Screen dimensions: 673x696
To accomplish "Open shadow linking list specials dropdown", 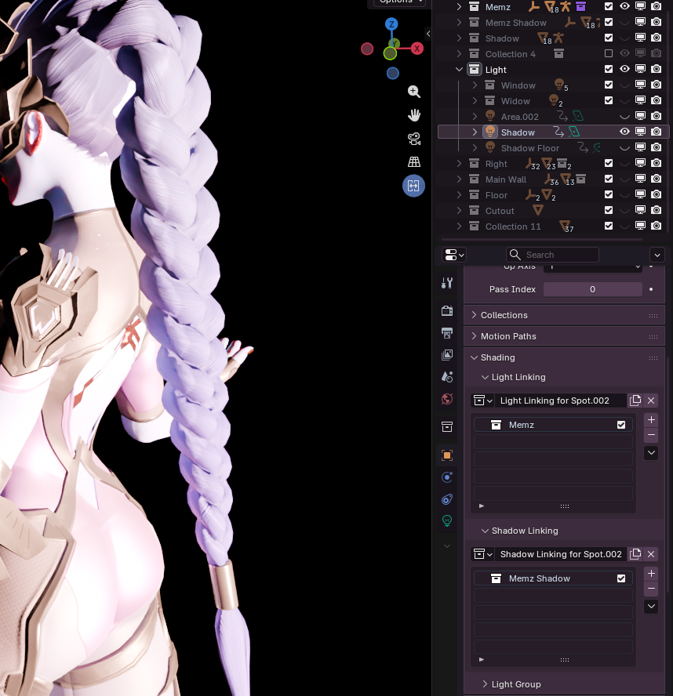I will (651, 607).
